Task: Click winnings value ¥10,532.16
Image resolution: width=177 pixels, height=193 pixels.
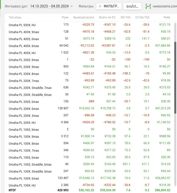Action: pos(86,108)
